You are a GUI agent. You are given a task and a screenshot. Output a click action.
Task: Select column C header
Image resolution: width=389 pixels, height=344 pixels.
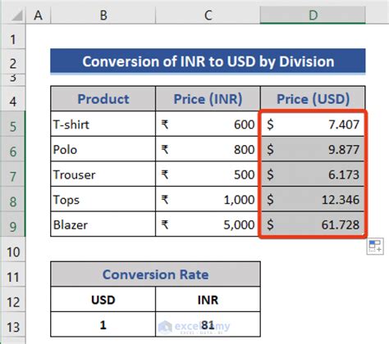pyautogui.click(x=208, y=15)
